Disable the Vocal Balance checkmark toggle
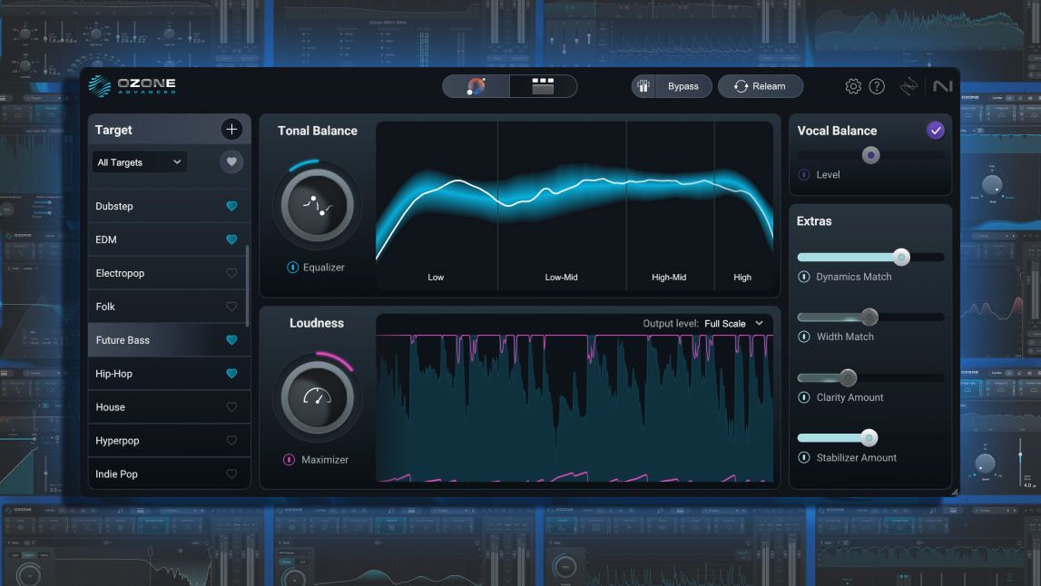The height and width of the screenshot is (586, 1041). coord(936,130)
